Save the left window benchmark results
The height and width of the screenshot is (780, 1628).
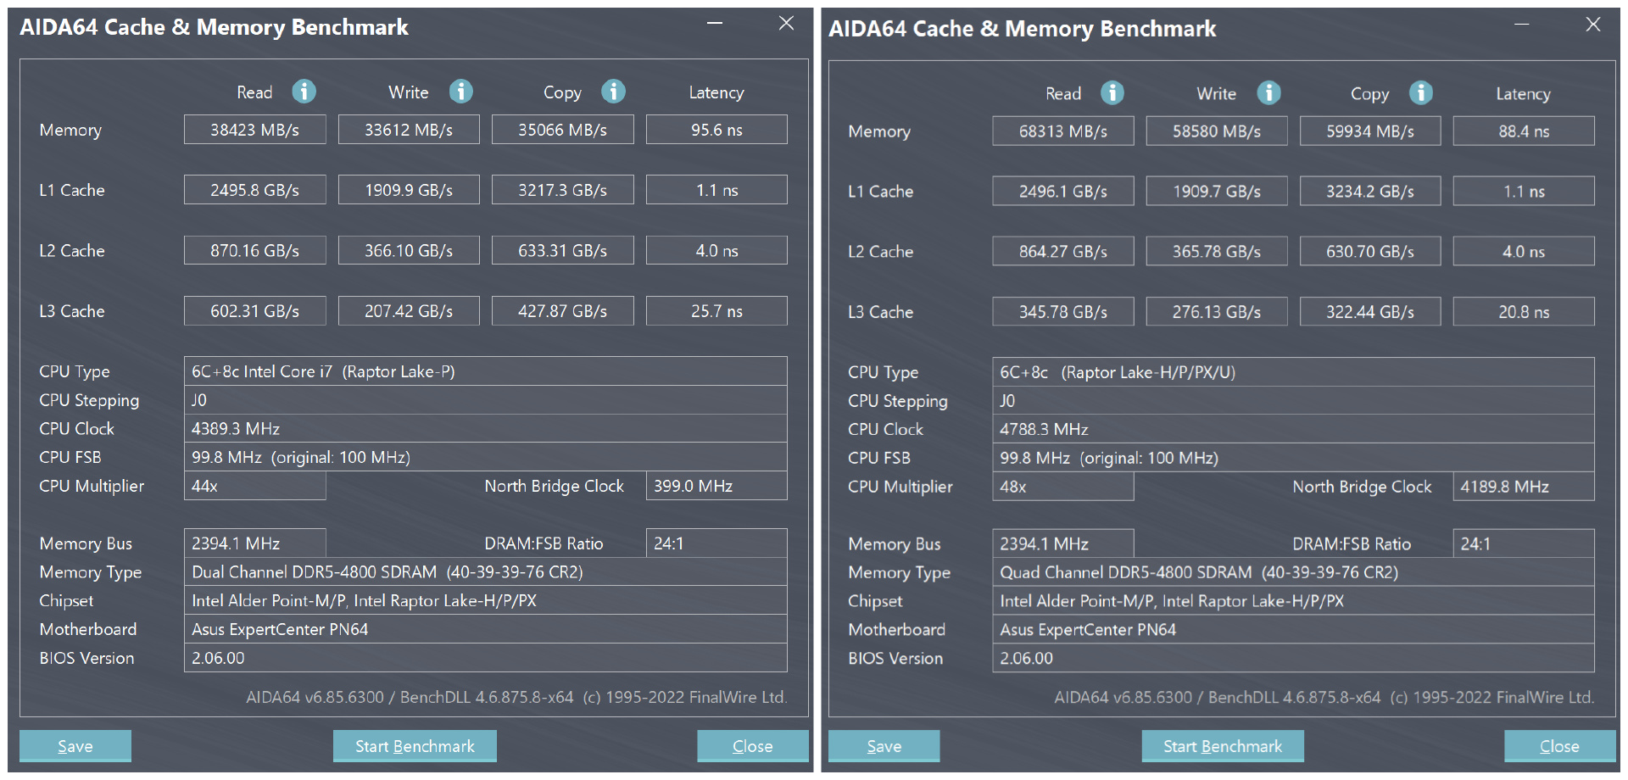[75, 746]
